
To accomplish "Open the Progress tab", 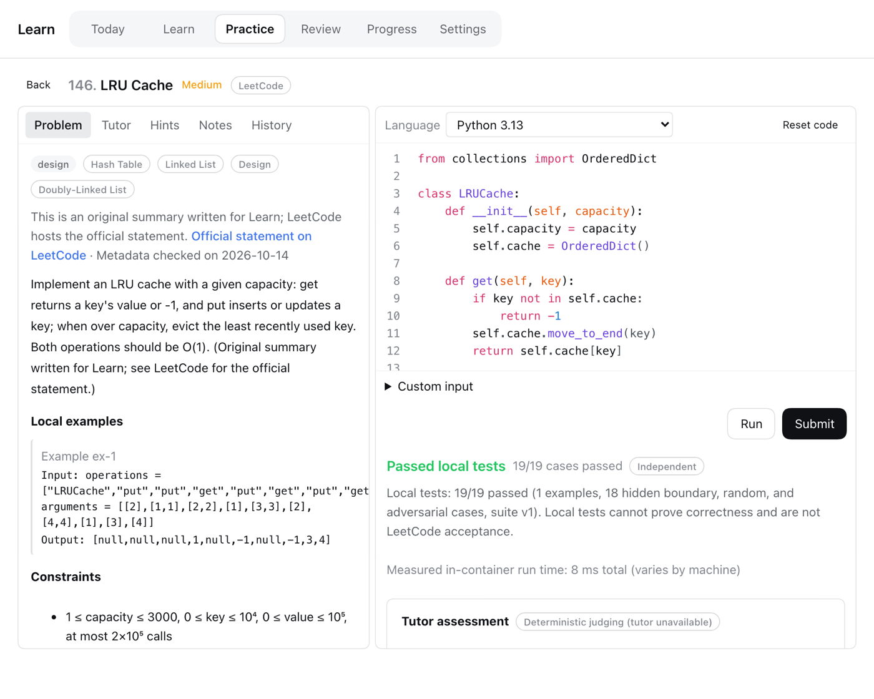I will [x=391, y=29].
